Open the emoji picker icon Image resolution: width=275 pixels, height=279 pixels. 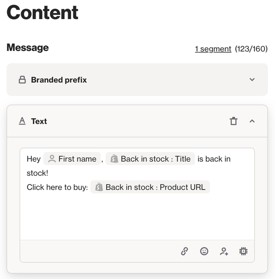[204, 251]
